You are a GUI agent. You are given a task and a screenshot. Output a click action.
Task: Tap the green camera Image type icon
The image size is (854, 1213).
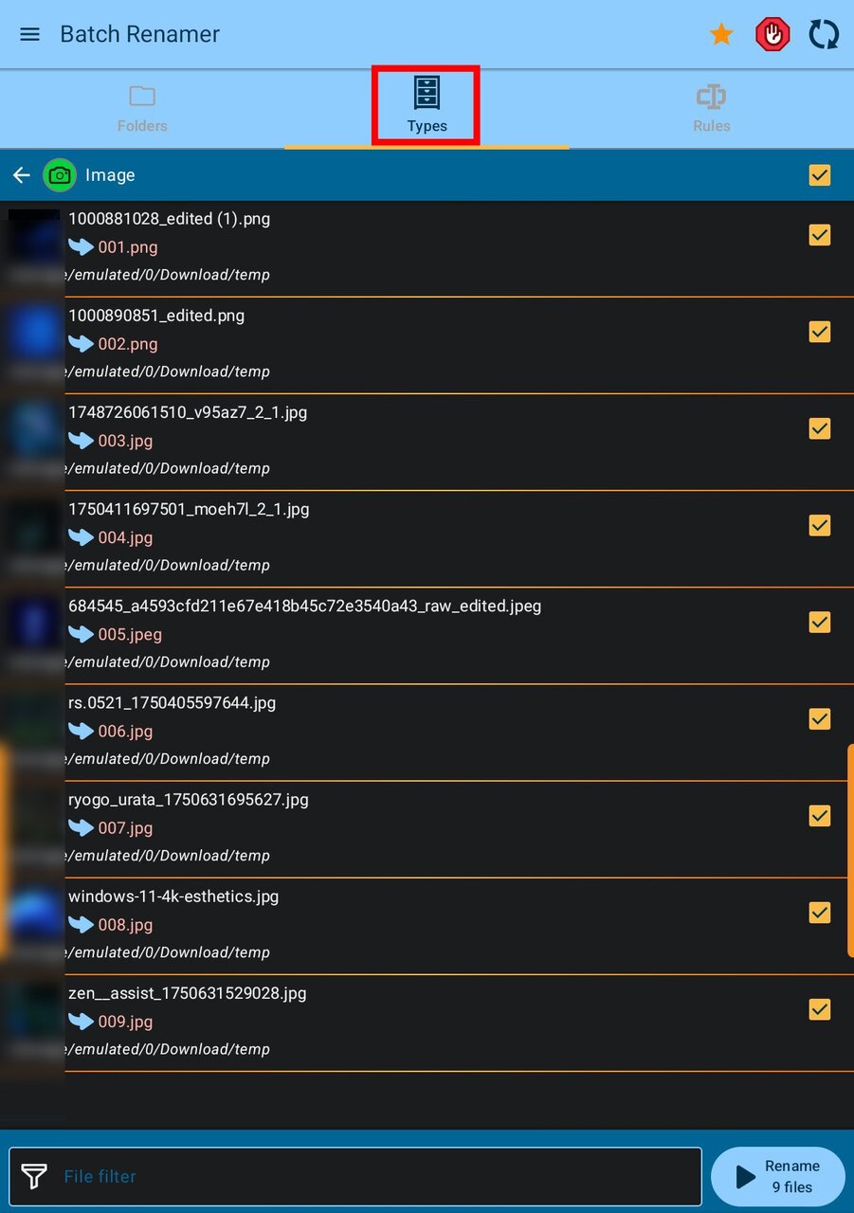coord(60,175)
